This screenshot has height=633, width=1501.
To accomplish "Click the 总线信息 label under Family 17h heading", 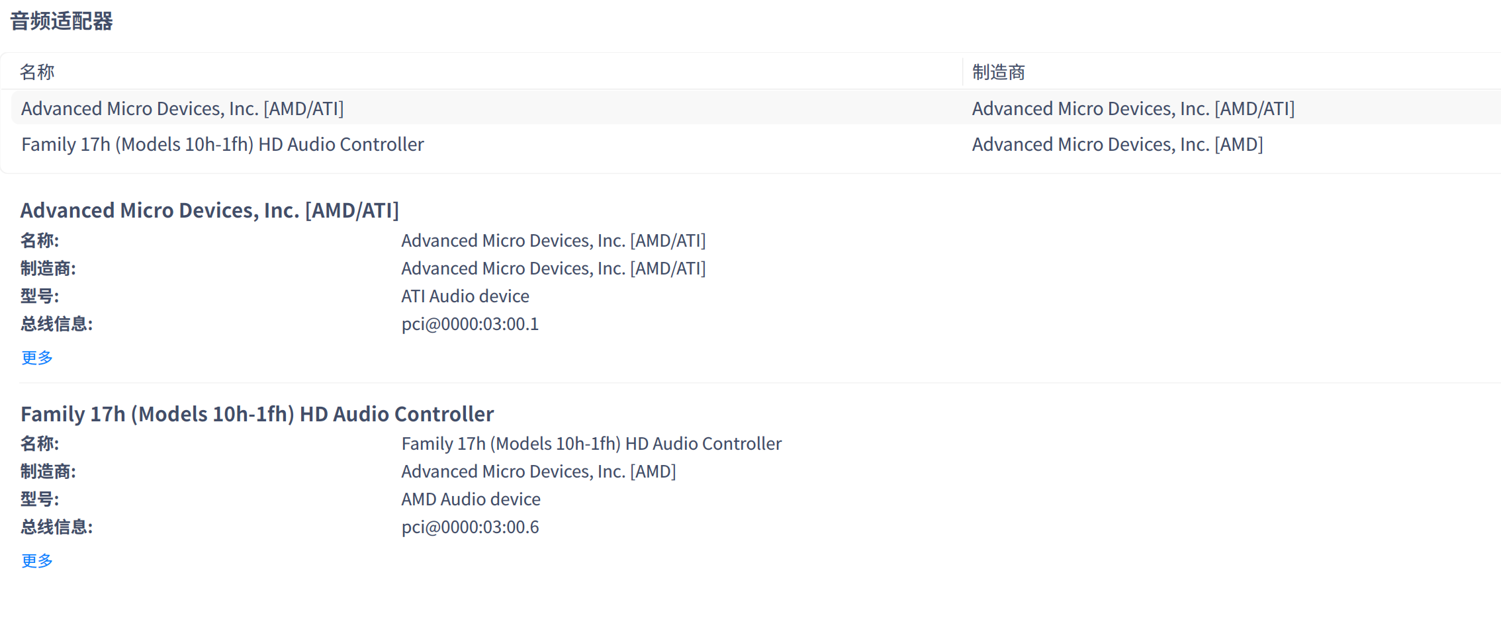I will click(x=56, y=527).
